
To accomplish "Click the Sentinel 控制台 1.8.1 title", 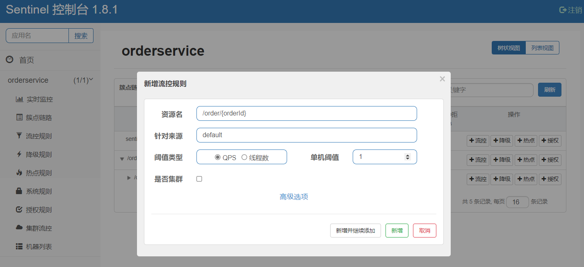I will tap(62, 10).
